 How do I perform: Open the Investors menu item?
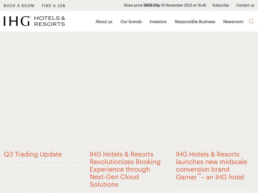tap(158, 22)
